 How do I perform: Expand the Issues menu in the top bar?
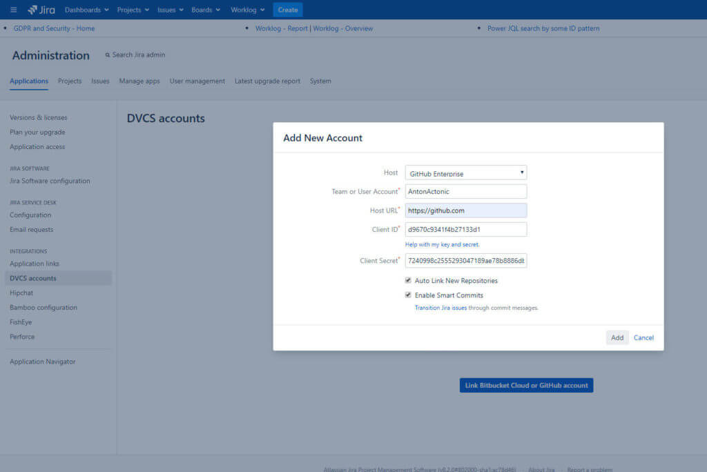tap(170, 10)
